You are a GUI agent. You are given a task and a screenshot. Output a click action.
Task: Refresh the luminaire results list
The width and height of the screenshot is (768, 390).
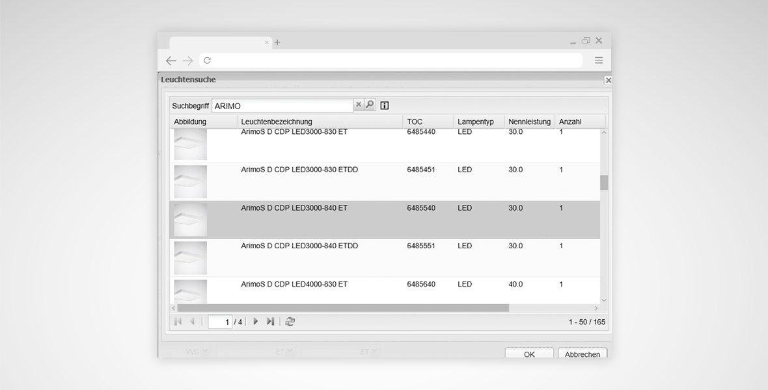click(290, 322)
